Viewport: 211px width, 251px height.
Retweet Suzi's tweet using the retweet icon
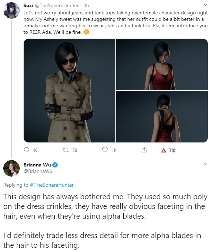tap(65, 150)
